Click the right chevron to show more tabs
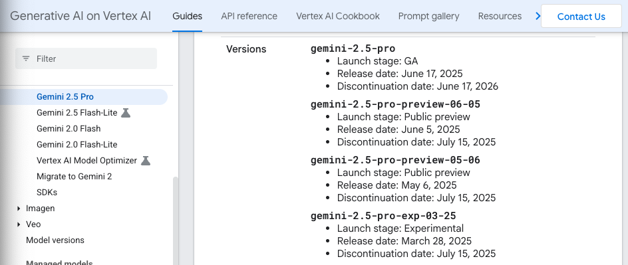The width and height of the screenshot is (628, 265). point(538,16)
